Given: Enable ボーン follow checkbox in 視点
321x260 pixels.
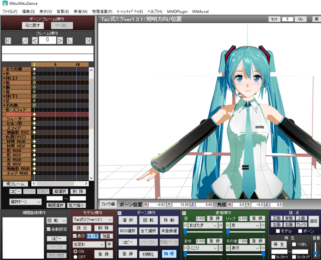Looking at the screenshot, I should (300, 231).
